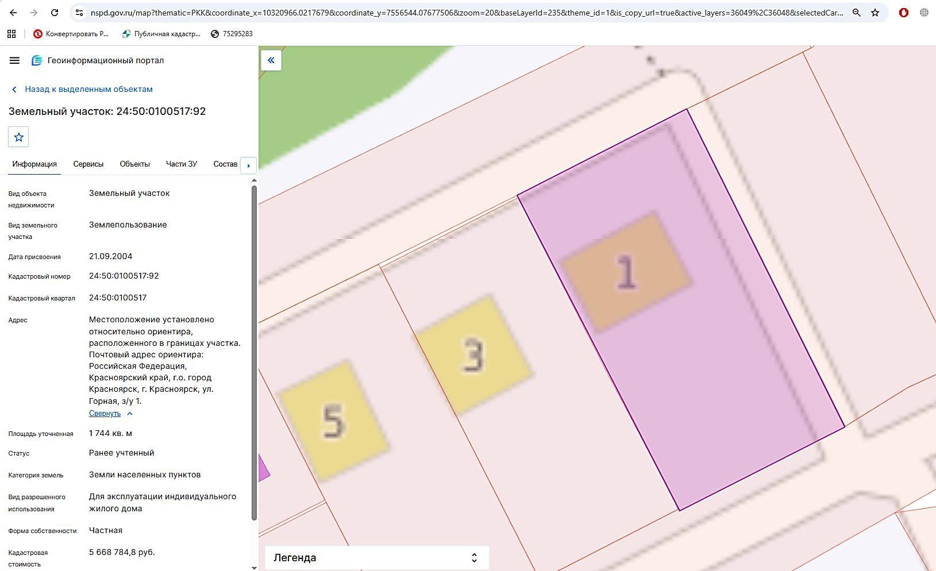Viewport: 936px width, 571px height.
Task: Expand the Легенда dropdown
Action: [x=377, y=558]
